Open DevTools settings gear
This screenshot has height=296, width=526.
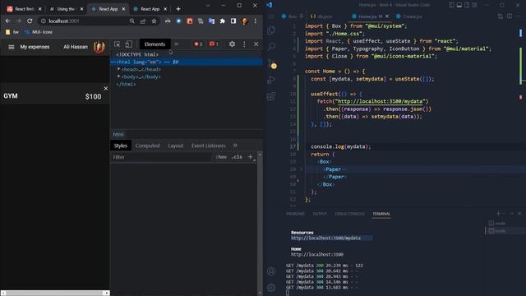pyautogui.click(x=232, y=44)
